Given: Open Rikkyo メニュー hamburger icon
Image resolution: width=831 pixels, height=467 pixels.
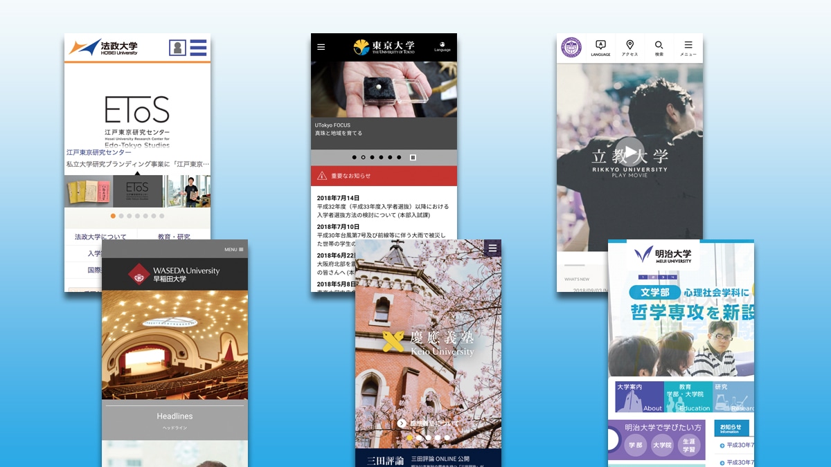Looking at the screenshot, I should click(x=688, y=48).
